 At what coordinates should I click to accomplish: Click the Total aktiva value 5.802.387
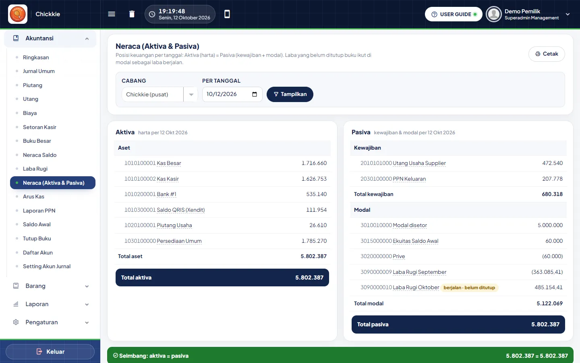click(309, 278)
